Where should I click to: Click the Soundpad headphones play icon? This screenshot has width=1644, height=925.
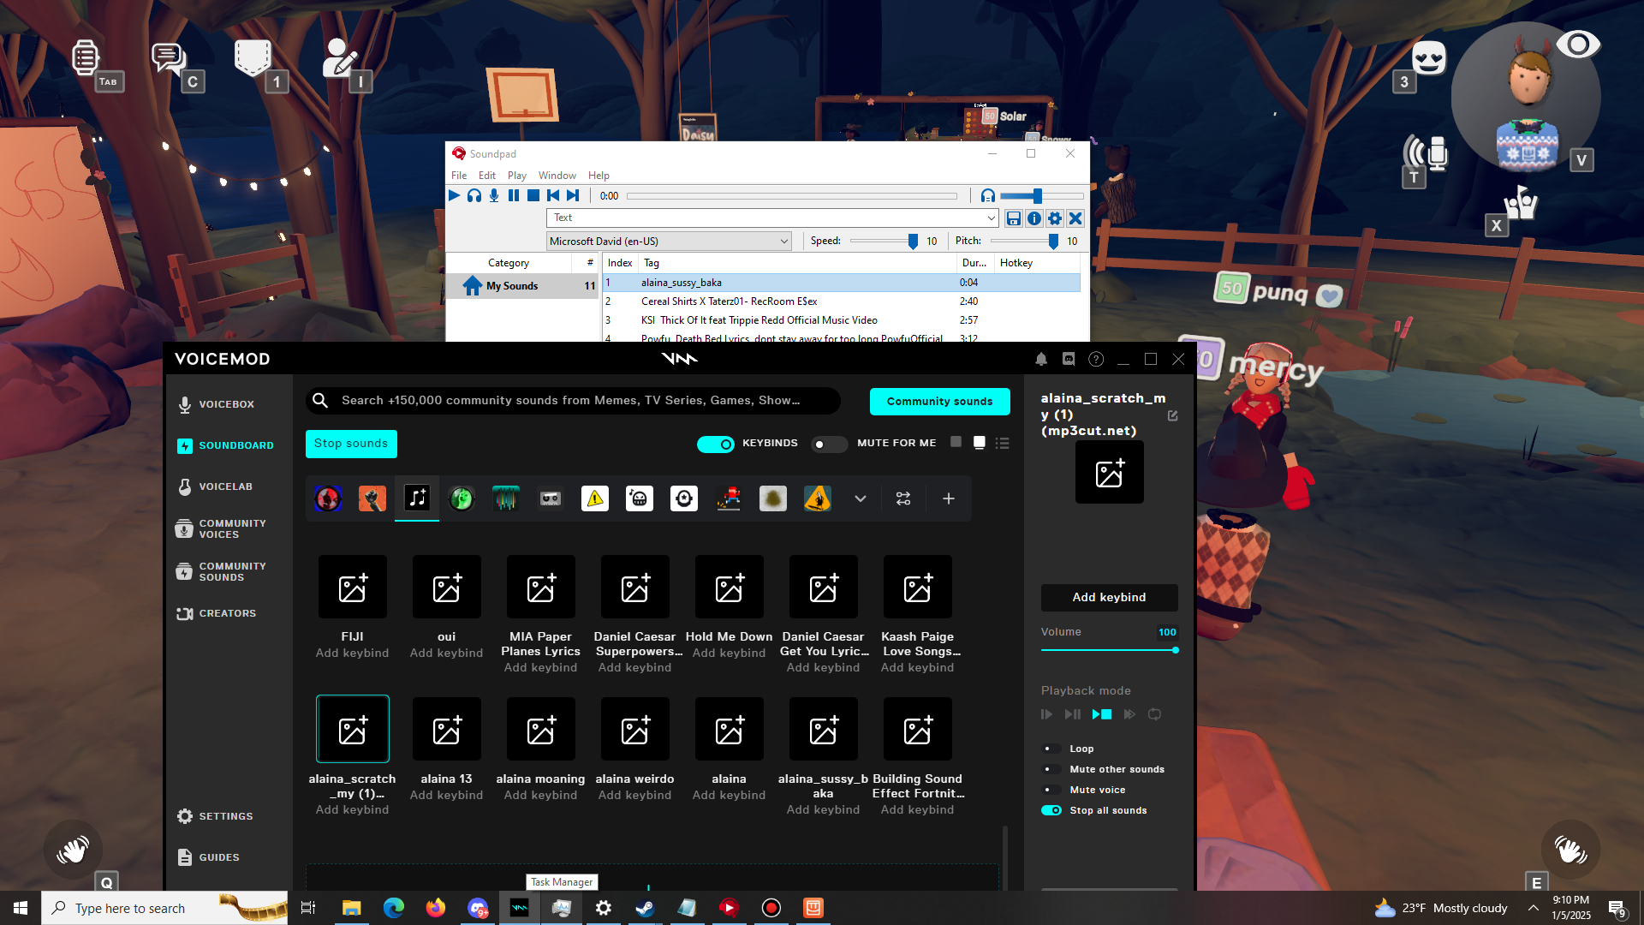[x=474, y=196]
